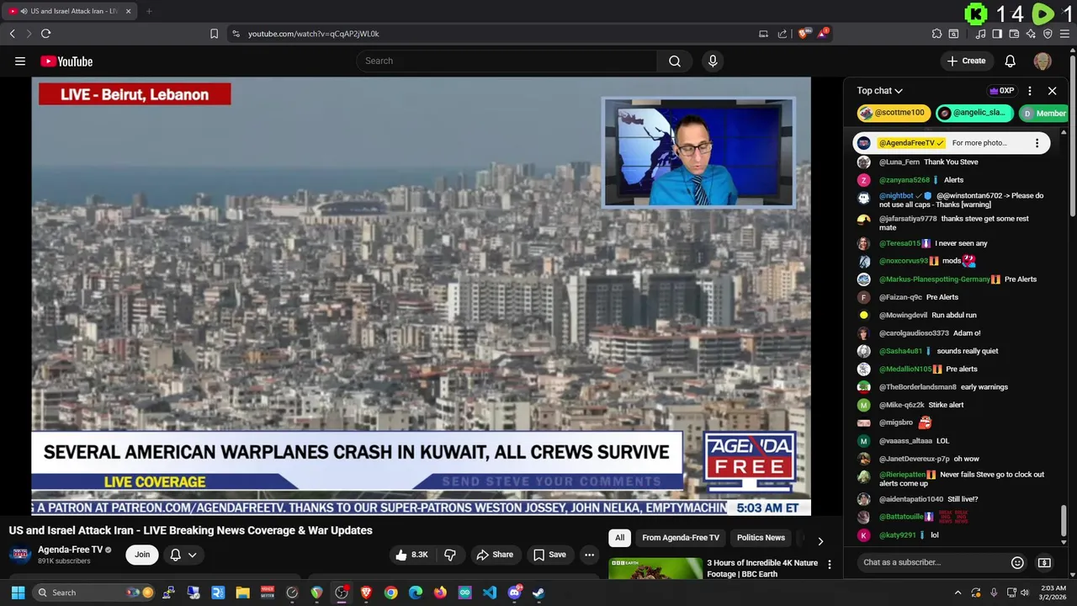Close the live chat panel
The image size is (1077, 606).
1052,91
